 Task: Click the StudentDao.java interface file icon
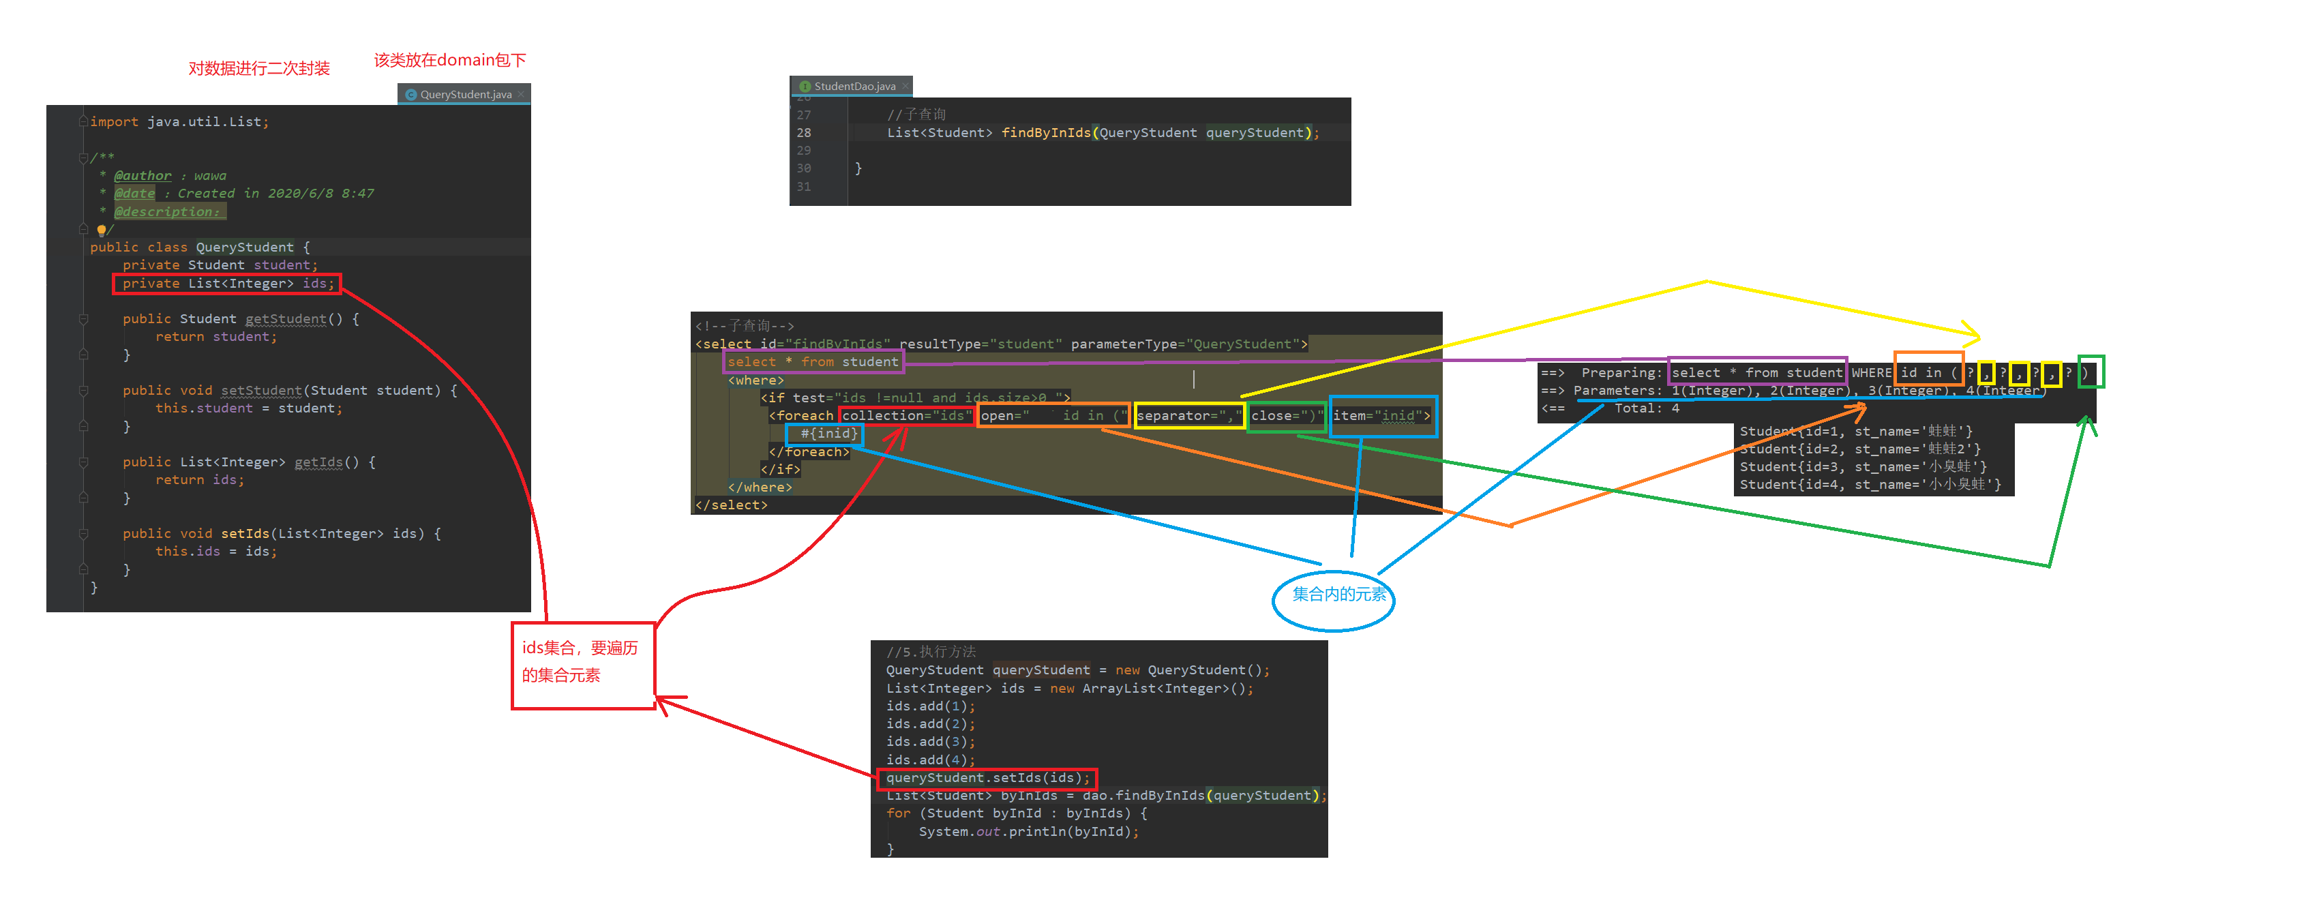point(805,87)
